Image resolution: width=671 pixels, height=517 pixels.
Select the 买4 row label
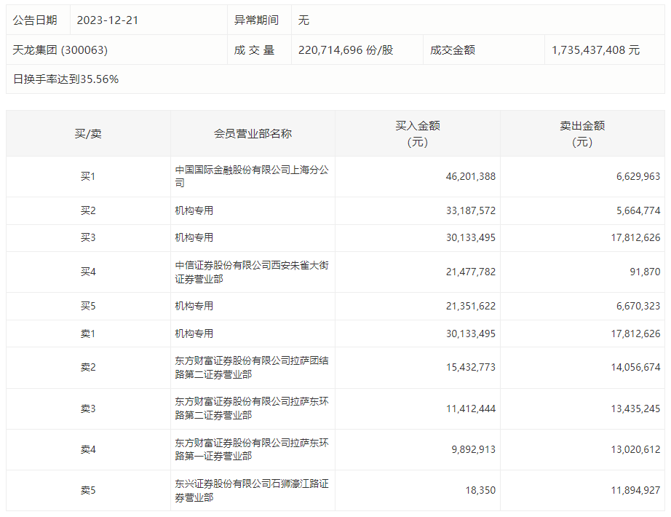click(88, 272)
